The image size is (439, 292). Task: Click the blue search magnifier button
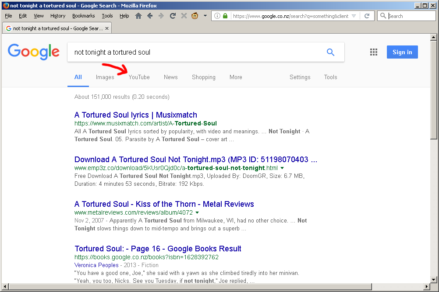coord(330,52)
